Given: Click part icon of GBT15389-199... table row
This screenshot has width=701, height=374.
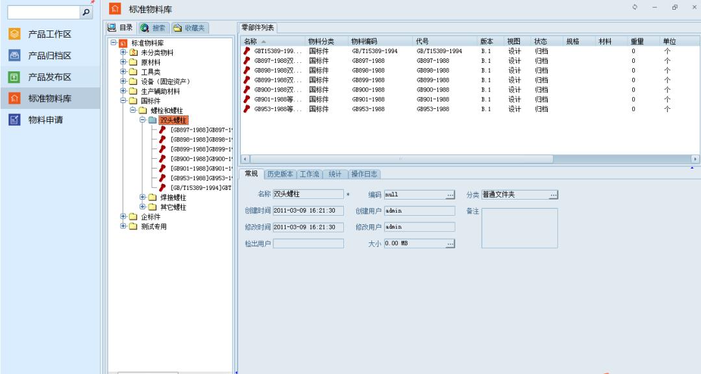Looking at the screenshot, I should (x=247, y=51).
